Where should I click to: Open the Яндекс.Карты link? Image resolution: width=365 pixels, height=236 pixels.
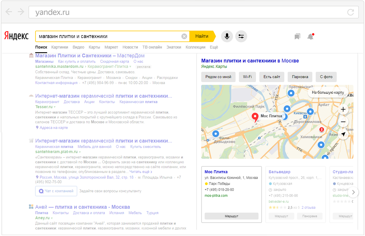pos(214,67)
